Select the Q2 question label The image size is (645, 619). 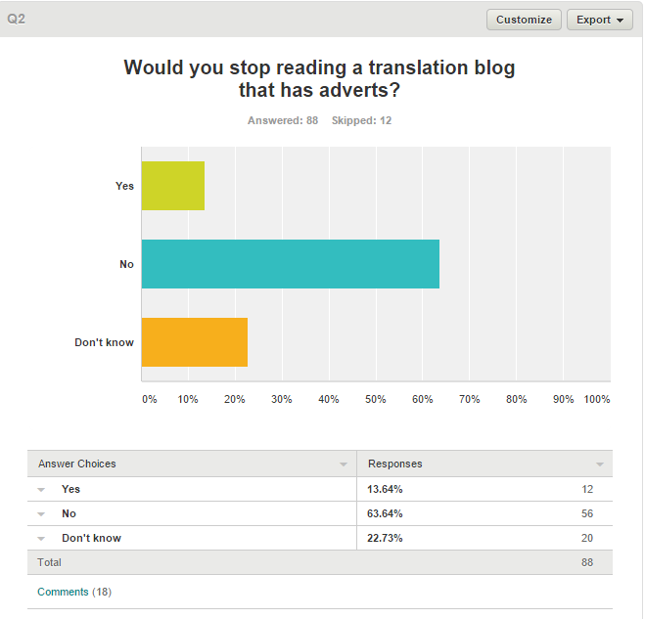(17, 19)
